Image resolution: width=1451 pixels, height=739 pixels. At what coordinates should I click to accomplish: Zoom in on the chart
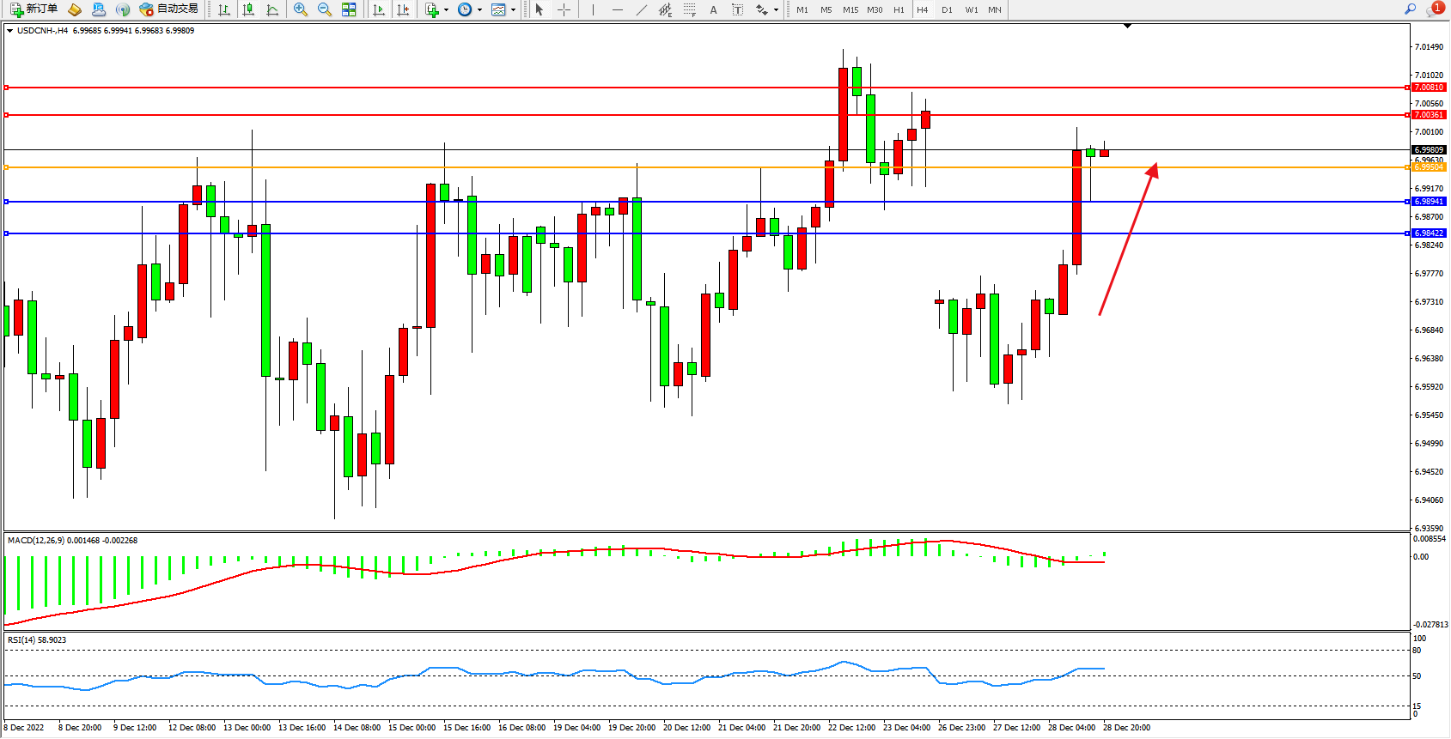pos(301,9)
